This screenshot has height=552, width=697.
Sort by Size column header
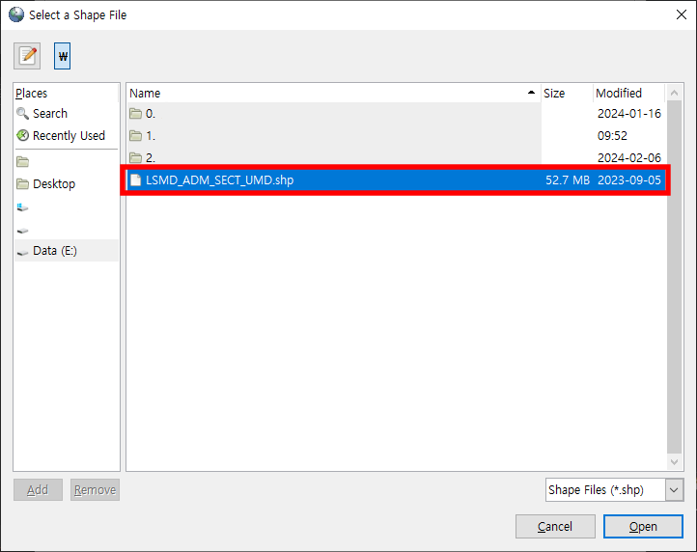click(567, 94)
